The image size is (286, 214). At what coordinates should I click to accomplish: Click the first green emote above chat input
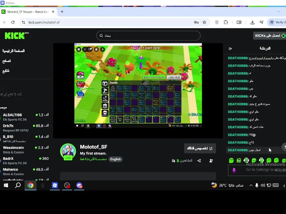click(x=231, y=160)
